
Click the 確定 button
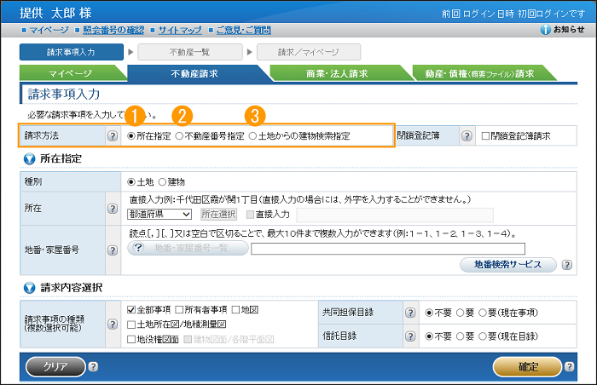point(528,367)
